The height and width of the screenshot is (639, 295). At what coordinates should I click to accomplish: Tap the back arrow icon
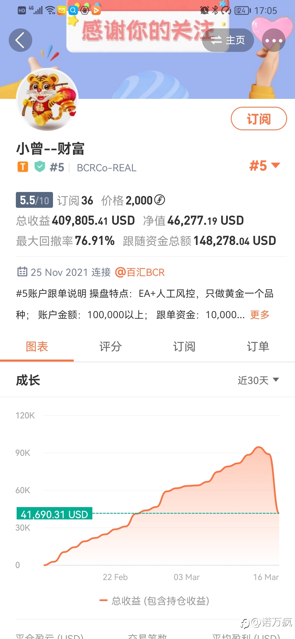tap(20, 40)
